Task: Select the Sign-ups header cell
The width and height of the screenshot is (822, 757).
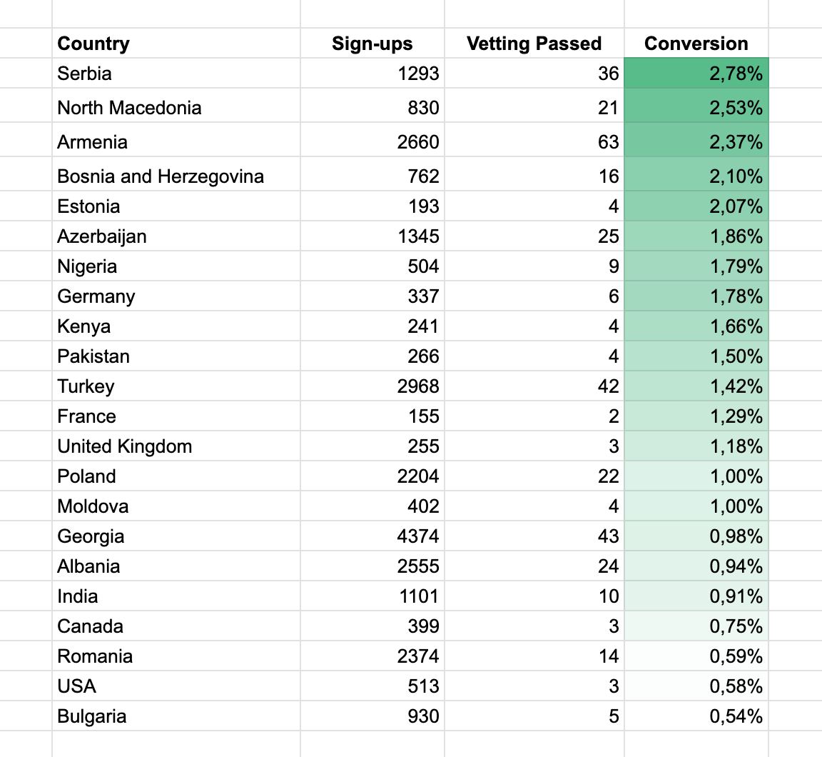Action: click(x=372, y=44)
